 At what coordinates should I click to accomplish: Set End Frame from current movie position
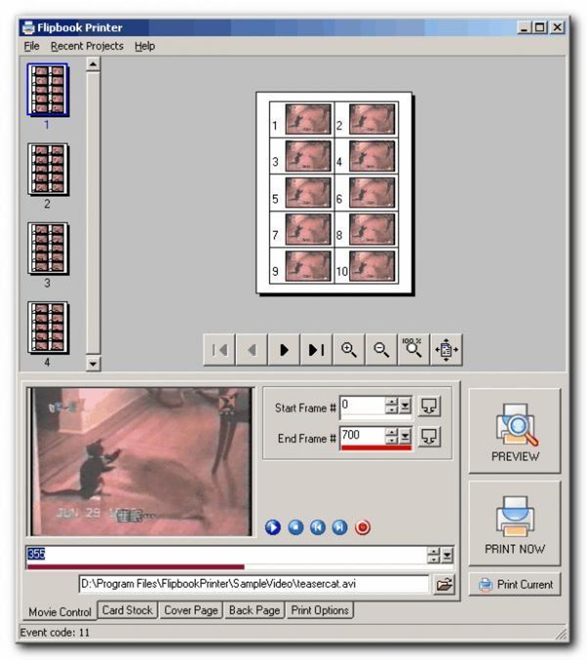pos(429,436)
